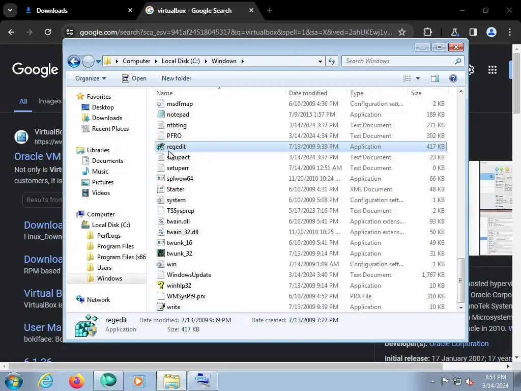The height and width of the screenshot is (391, 521).
Task: Open Users folder in tree
Action: click(99, 268)
